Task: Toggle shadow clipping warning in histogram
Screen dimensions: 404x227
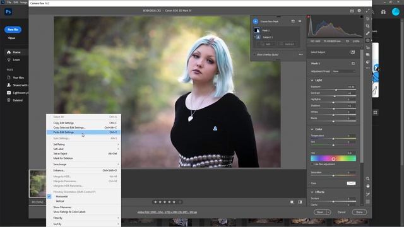Action: tap(309, 17)
